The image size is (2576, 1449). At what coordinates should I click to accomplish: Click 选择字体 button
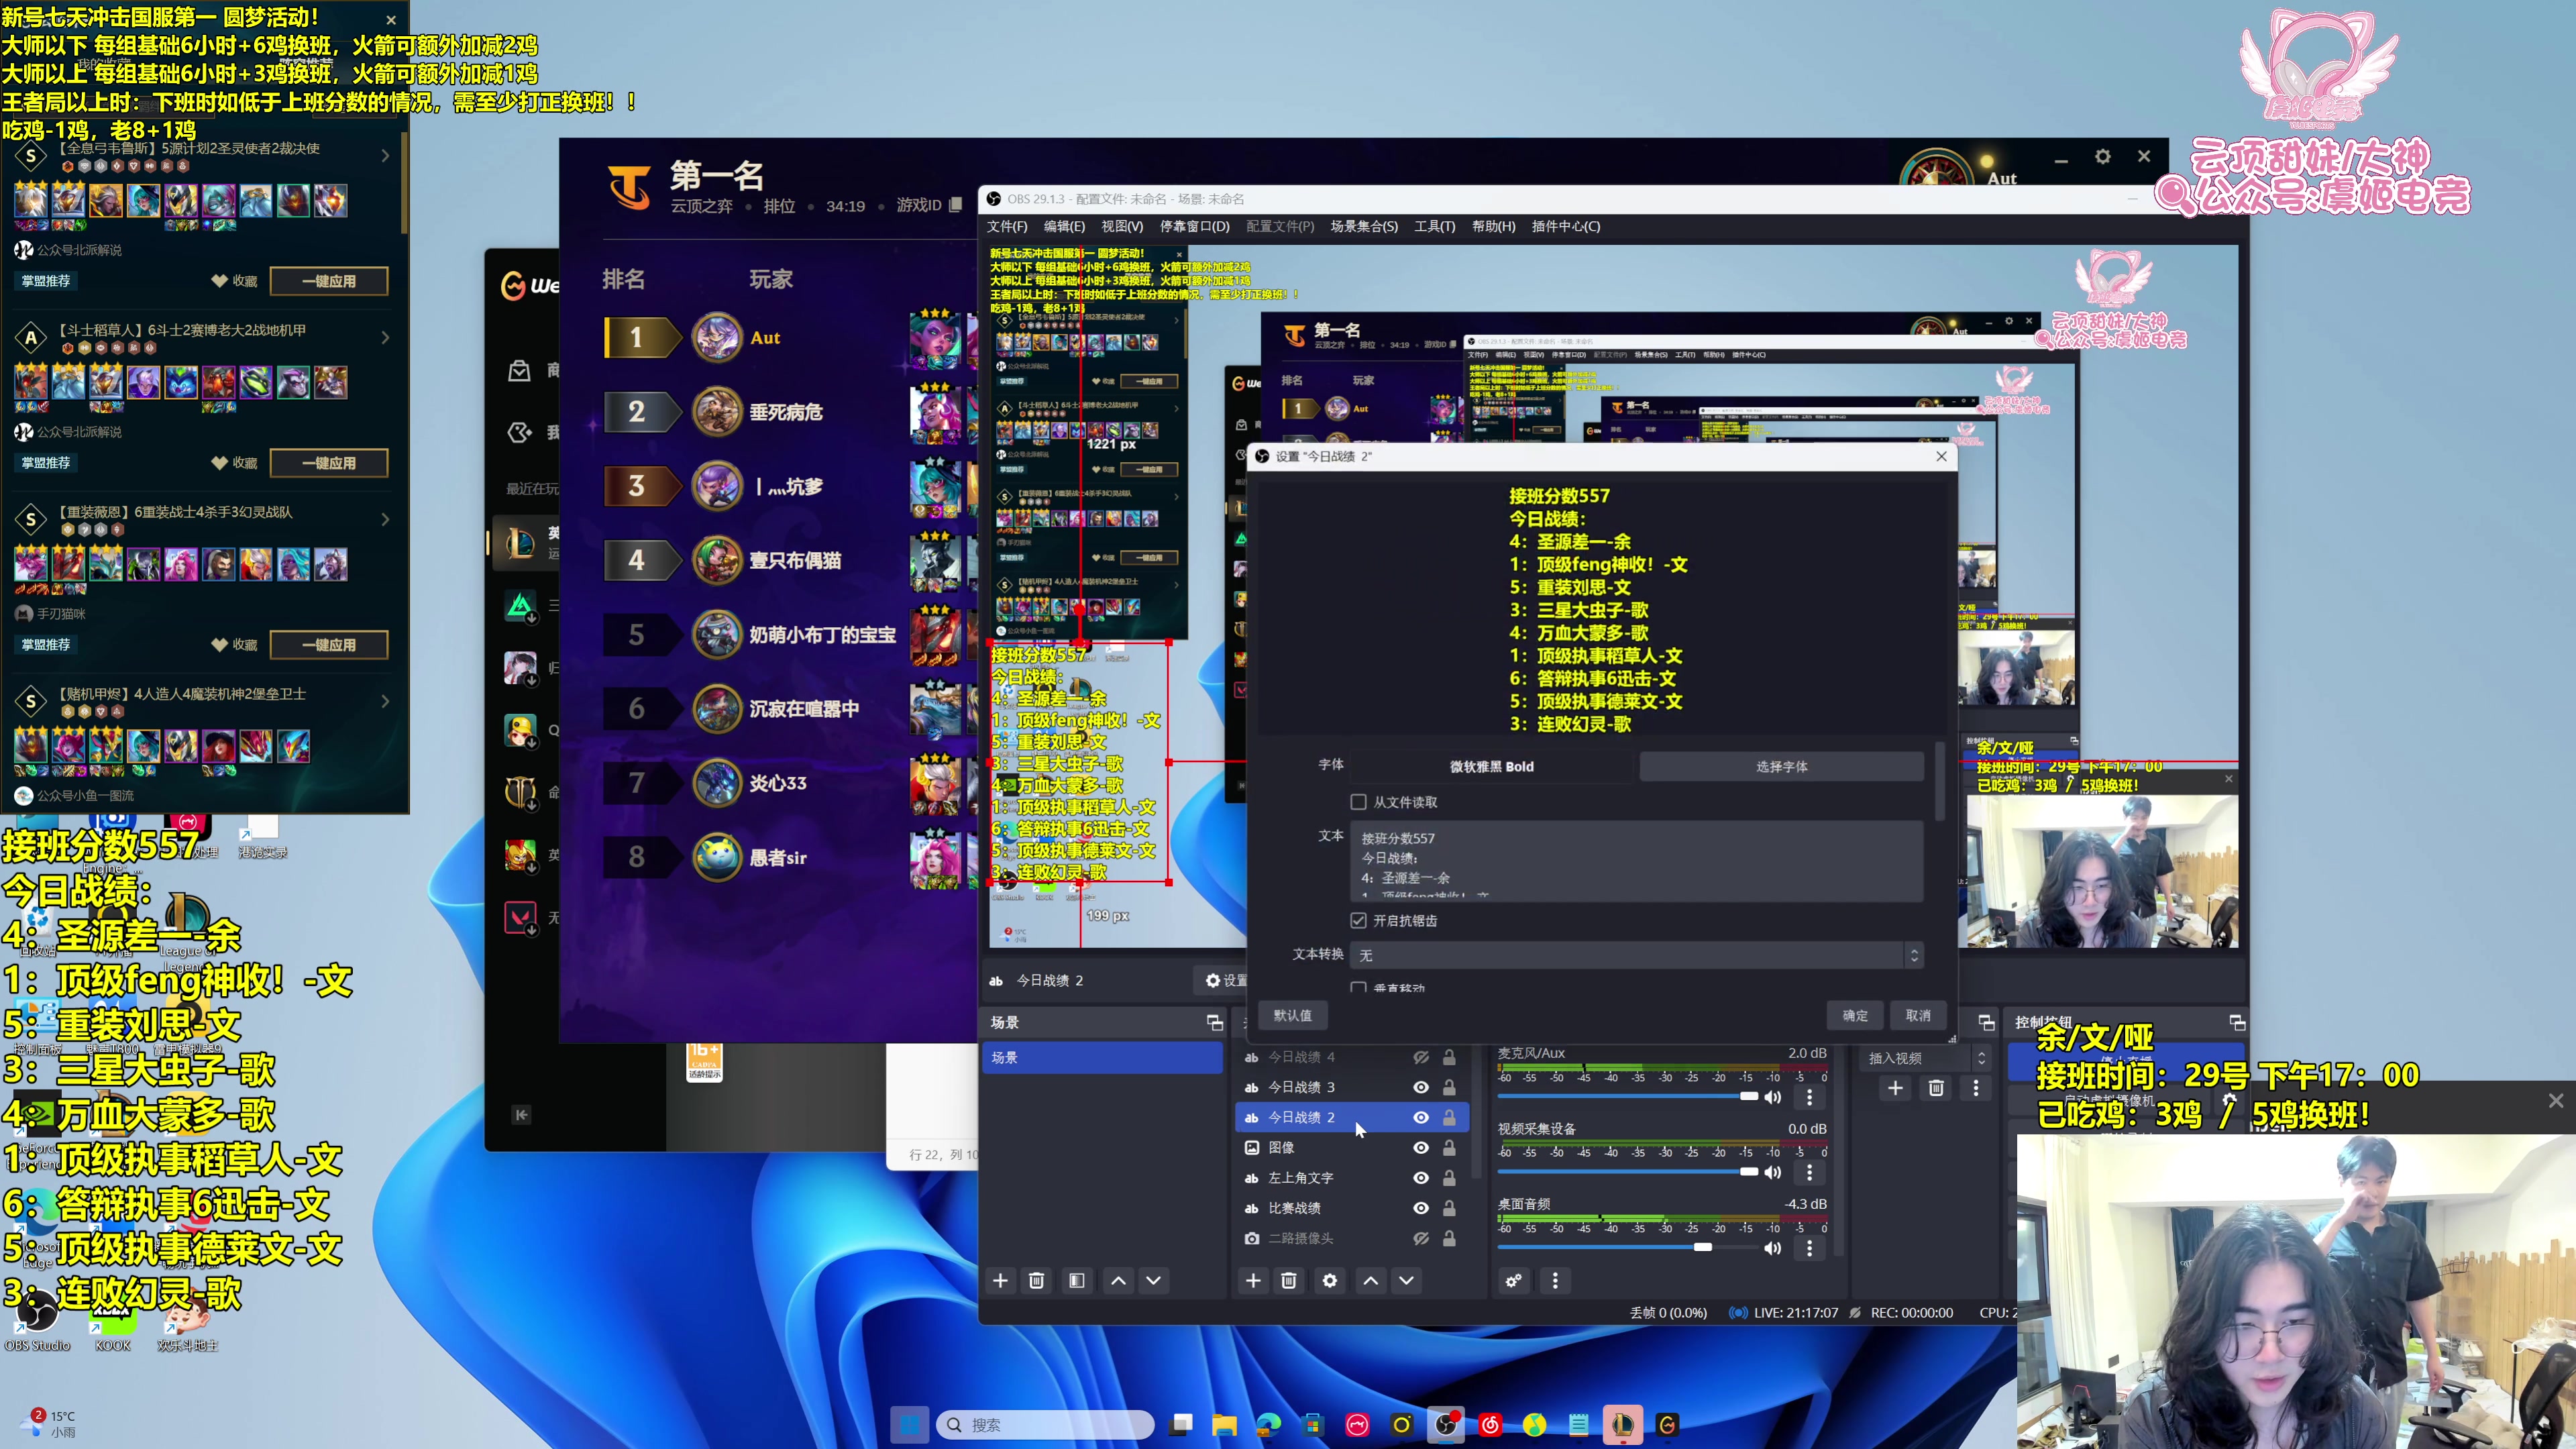click(x=1781, y=766)
